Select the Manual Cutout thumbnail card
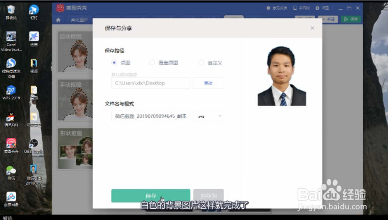This screenshot has width=388, height=220. [x=75, y=100]
